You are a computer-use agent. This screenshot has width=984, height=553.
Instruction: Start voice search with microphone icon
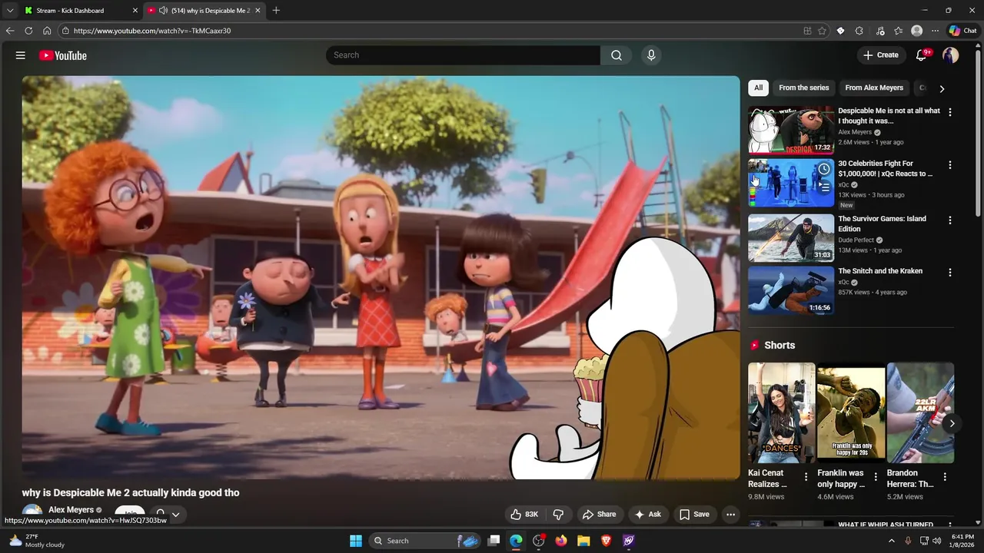tap(651, 55)
